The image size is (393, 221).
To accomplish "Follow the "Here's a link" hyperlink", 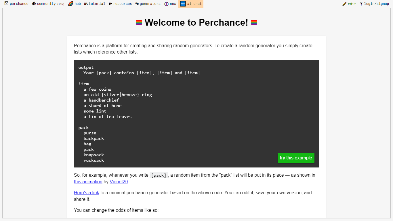I will (87, 193).
